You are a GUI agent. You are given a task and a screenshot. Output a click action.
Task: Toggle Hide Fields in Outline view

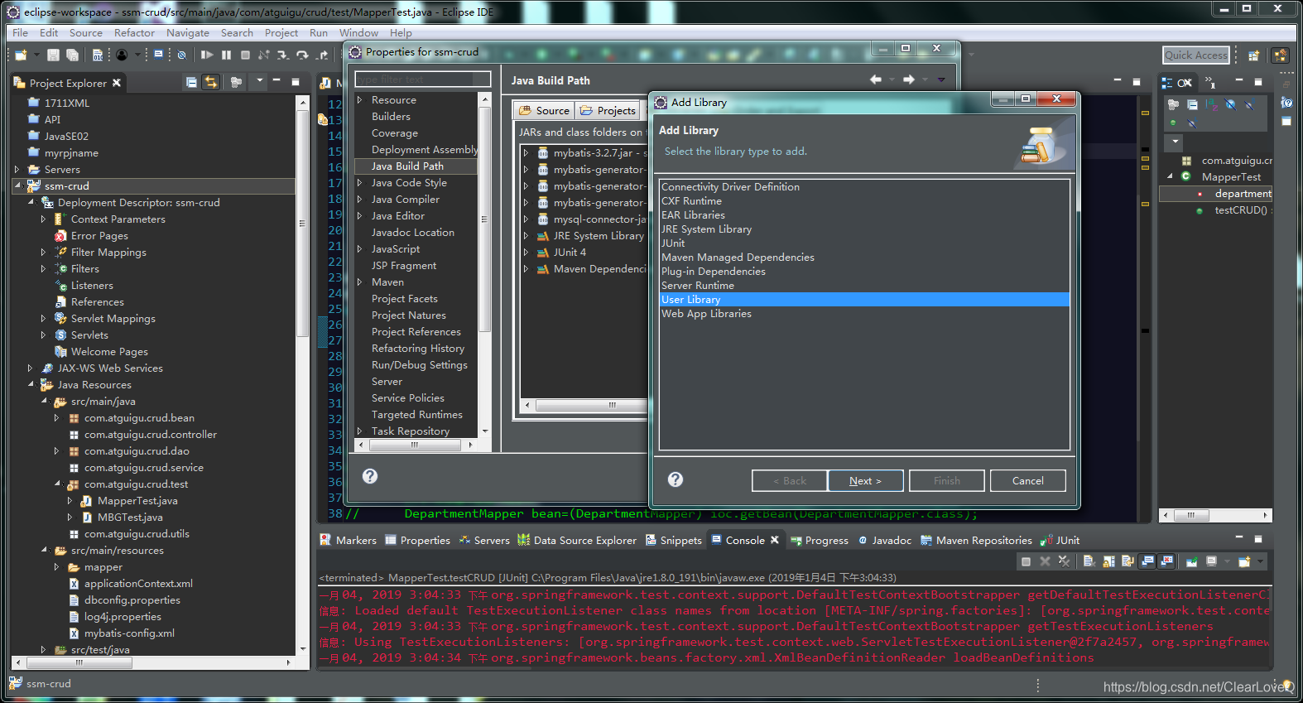coord(1231,104)
